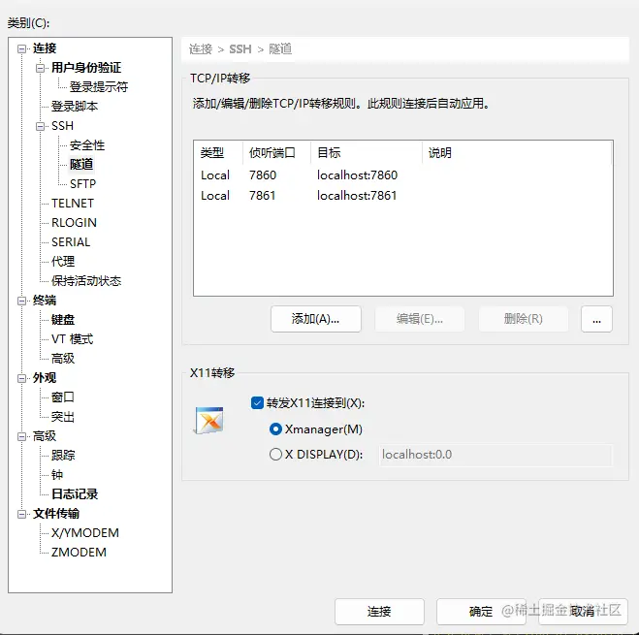Select ZMODEM in the tree

click(x=79, y=553)
